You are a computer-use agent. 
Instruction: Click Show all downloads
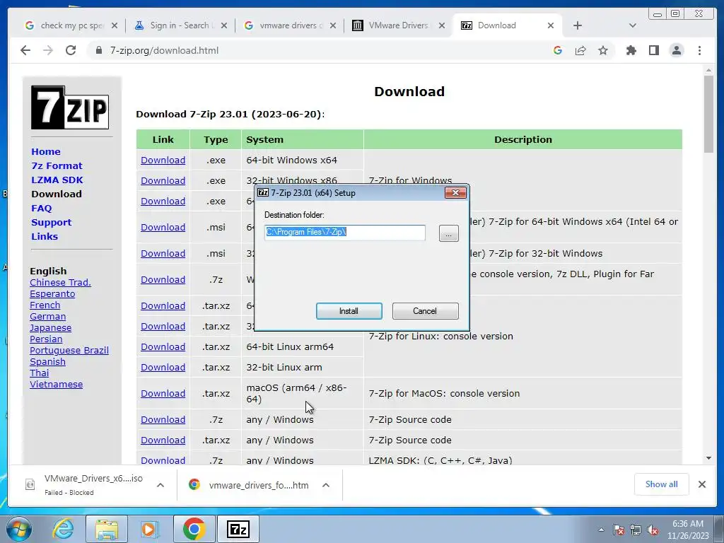coord(661,484)
